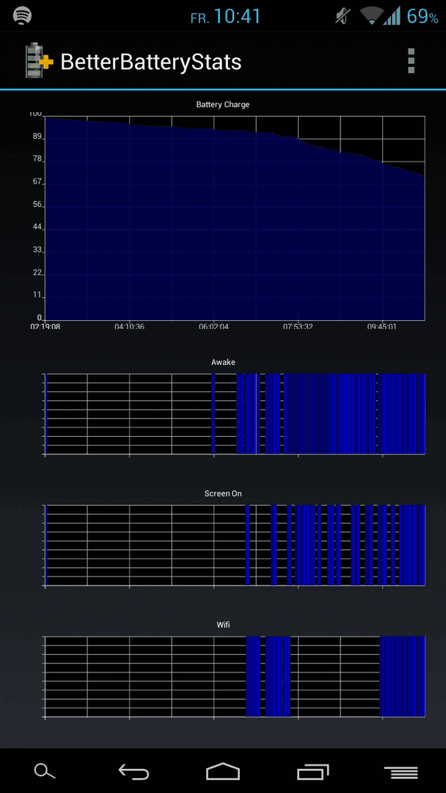Tap the 89 value on charge axis
Image resolution: width=446 pixels, height=793 pixels.
tap(36, 137)
